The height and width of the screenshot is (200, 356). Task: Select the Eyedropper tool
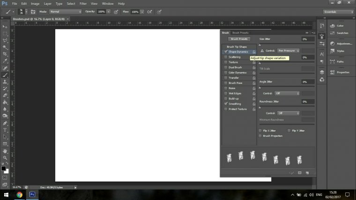[x=5, y=61]
